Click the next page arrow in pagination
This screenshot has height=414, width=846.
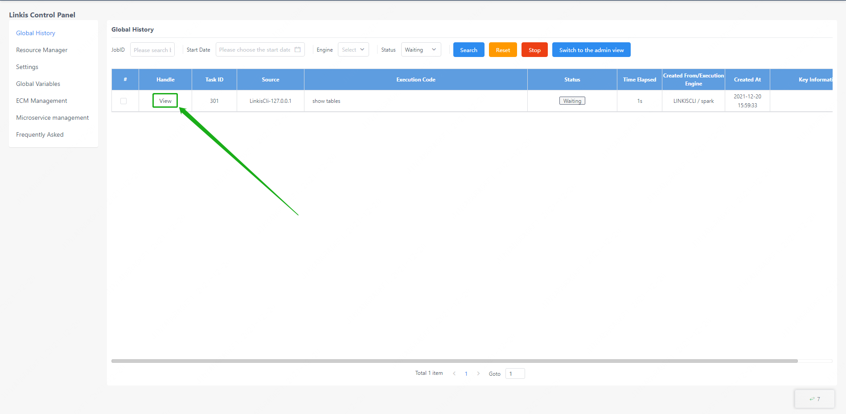[478, 373]
